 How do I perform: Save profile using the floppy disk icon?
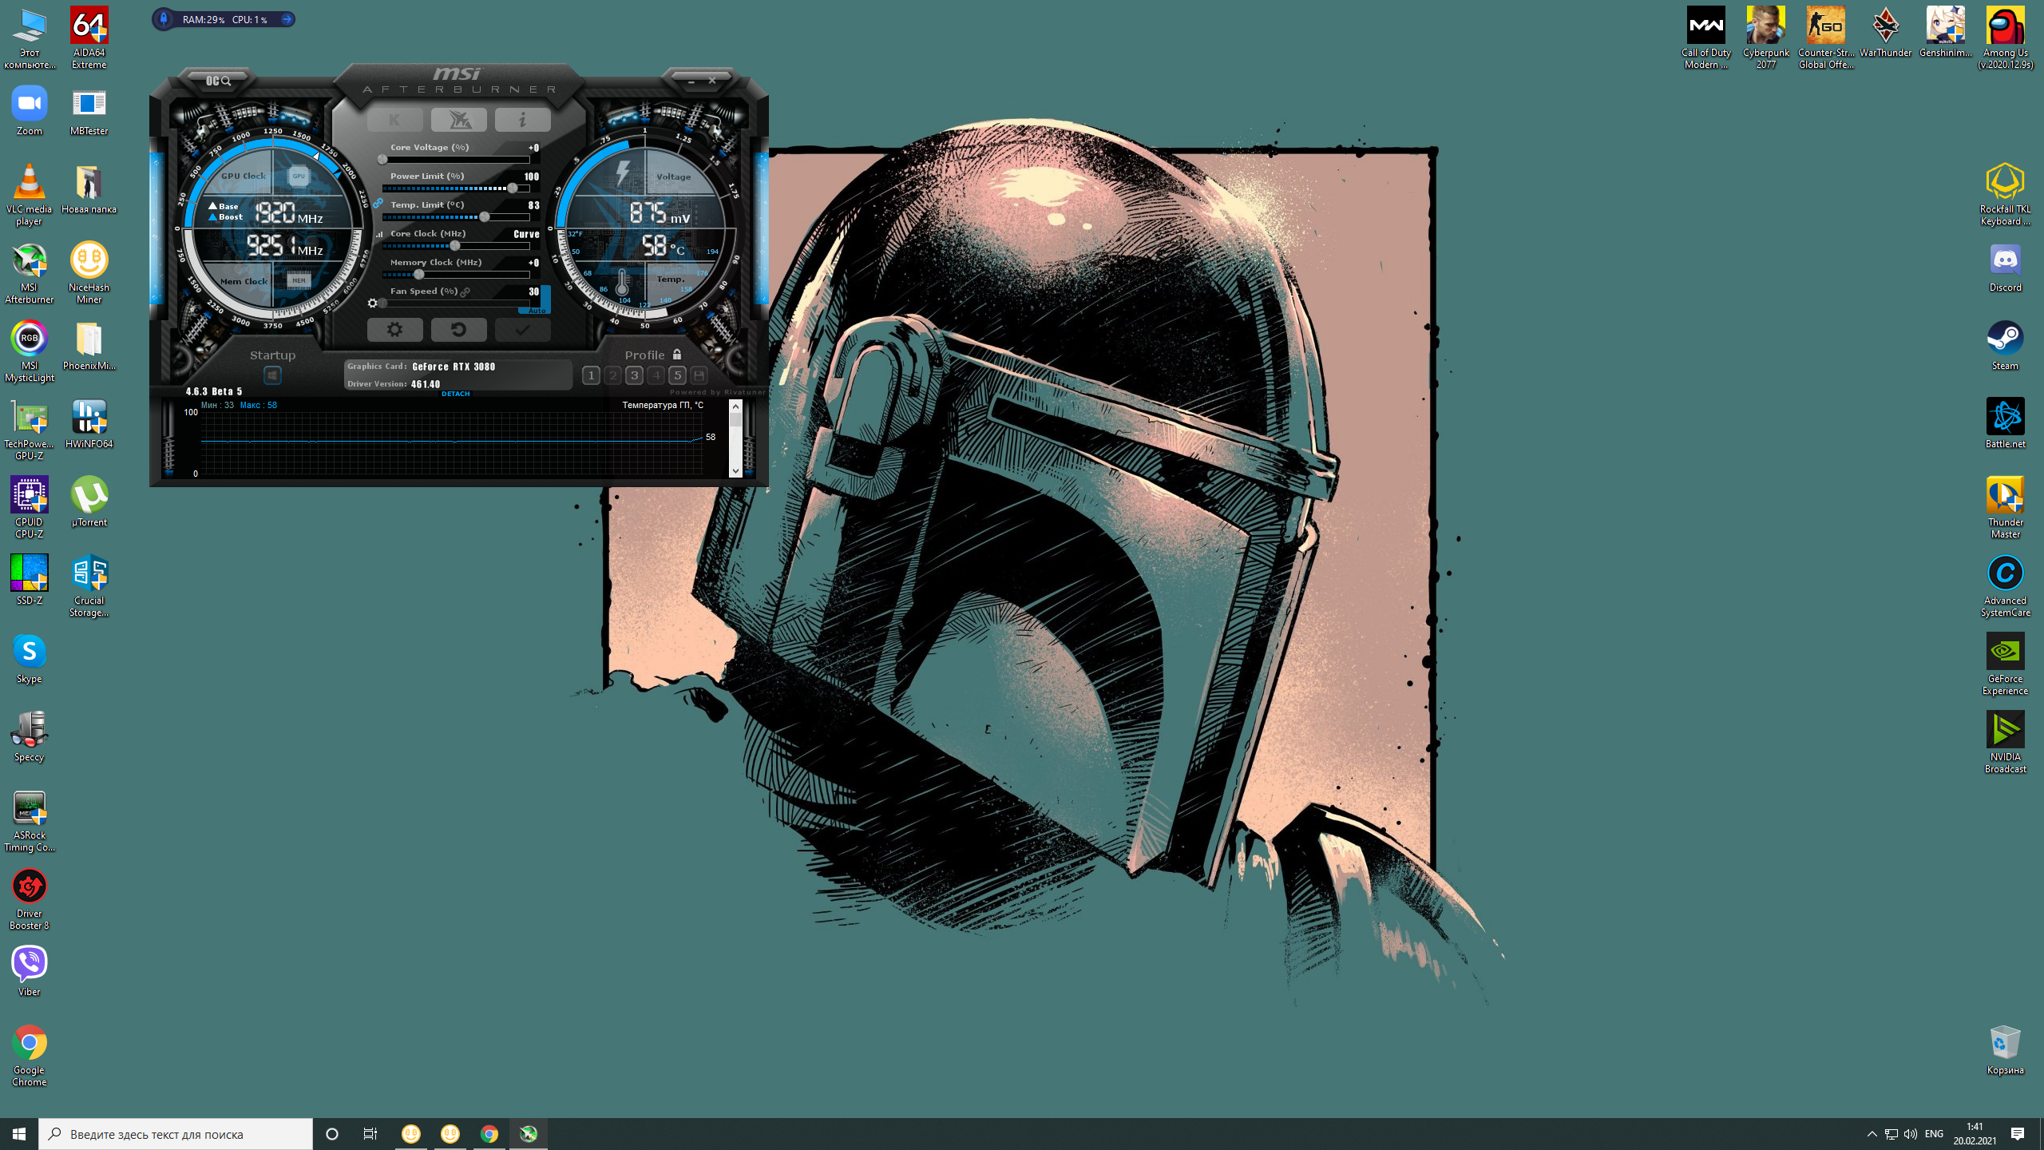699,375
